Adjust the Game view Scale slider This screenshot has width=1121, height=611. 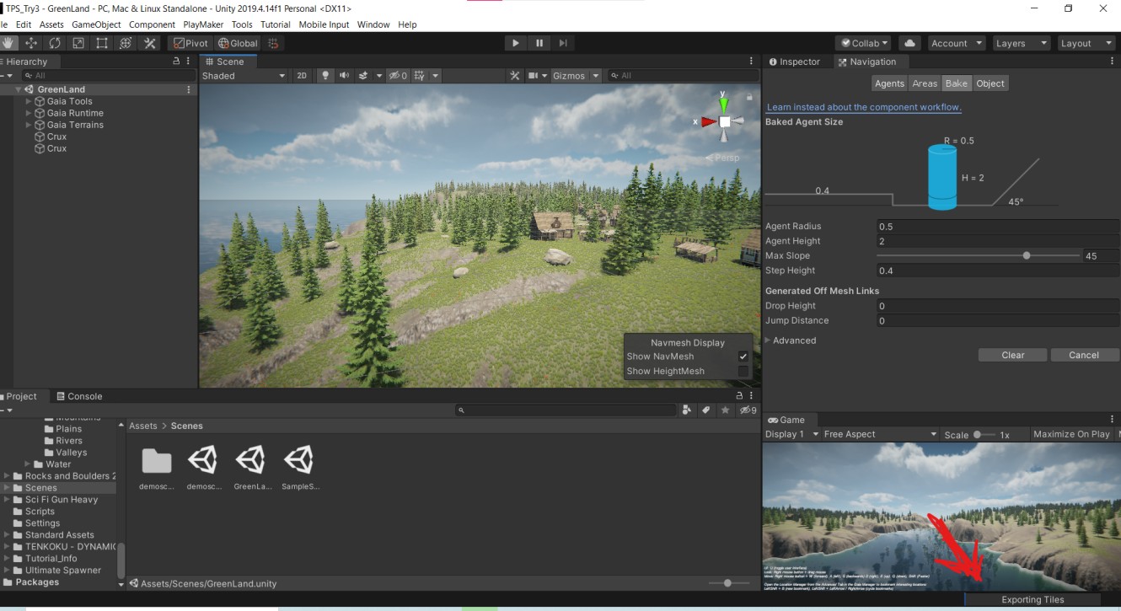[x=984, y=434]
